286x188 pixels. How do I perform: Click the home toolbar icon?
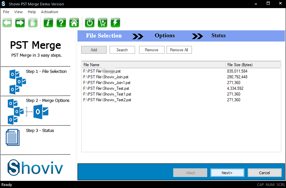click(x=74, y=23)
